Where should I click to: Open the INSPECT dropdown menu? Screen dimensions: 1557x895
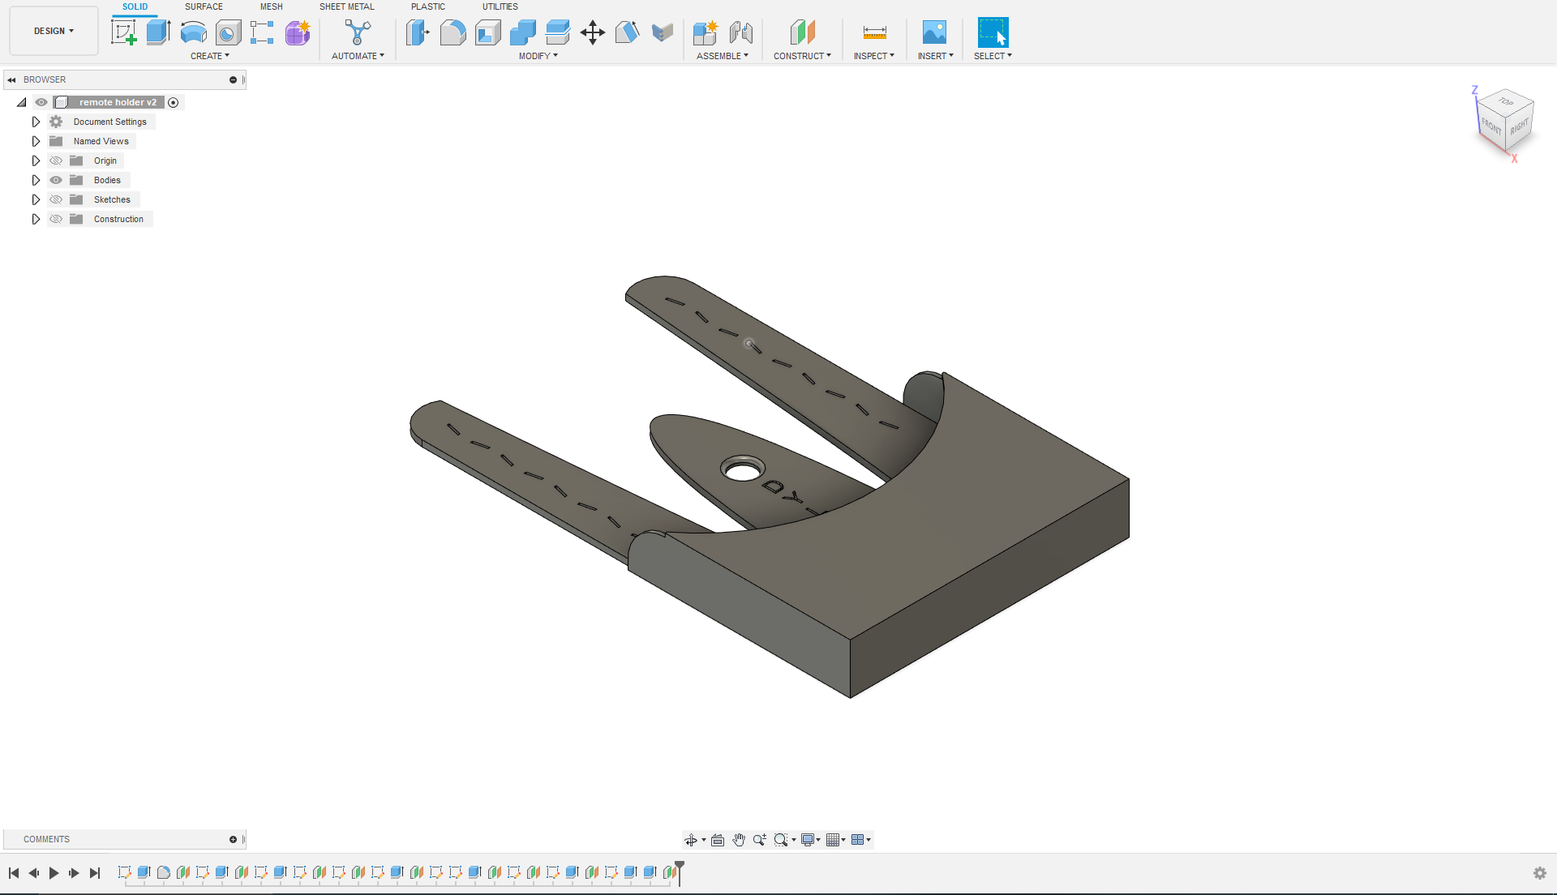point(873,56)
